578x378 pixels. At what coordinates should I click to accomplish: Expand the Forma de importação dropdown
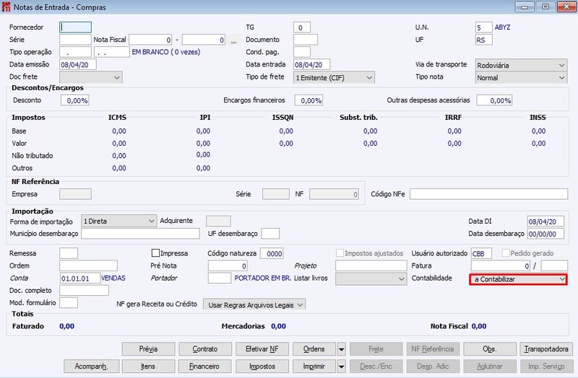[118, 221]
